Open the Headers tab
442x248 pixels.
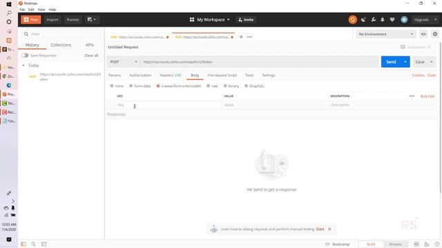pyautogui.click(x=171, y=75)
